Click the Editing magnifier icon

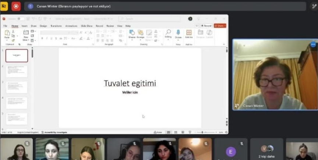click(168, 33)
